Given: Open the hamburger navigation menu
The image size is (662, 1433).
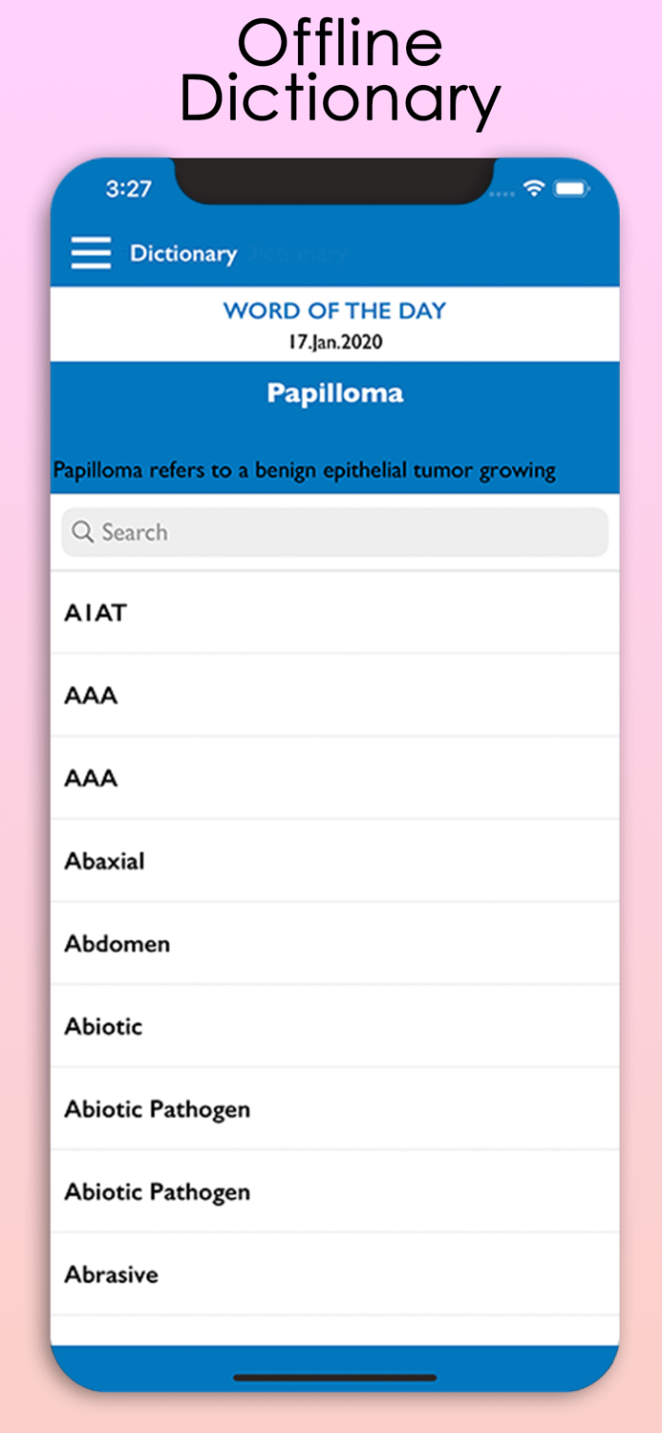Looking at the screenshot, I should click(91, 252).
